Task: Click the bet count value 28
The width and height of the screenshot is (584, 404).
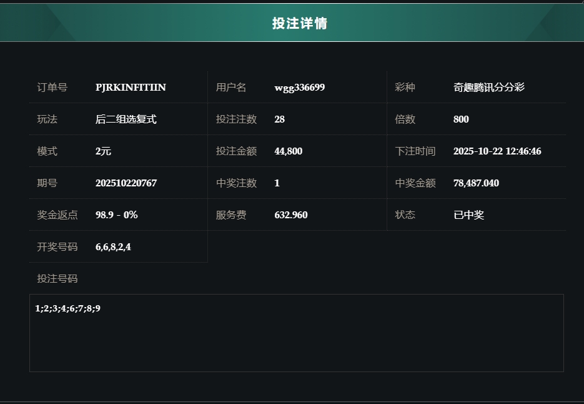Action: coord(279,119)
